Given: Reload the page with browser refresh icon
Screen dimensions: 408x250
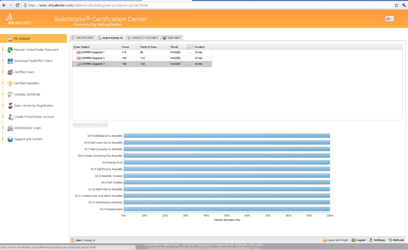Looking at the screenshot, I should coord(18,5).
